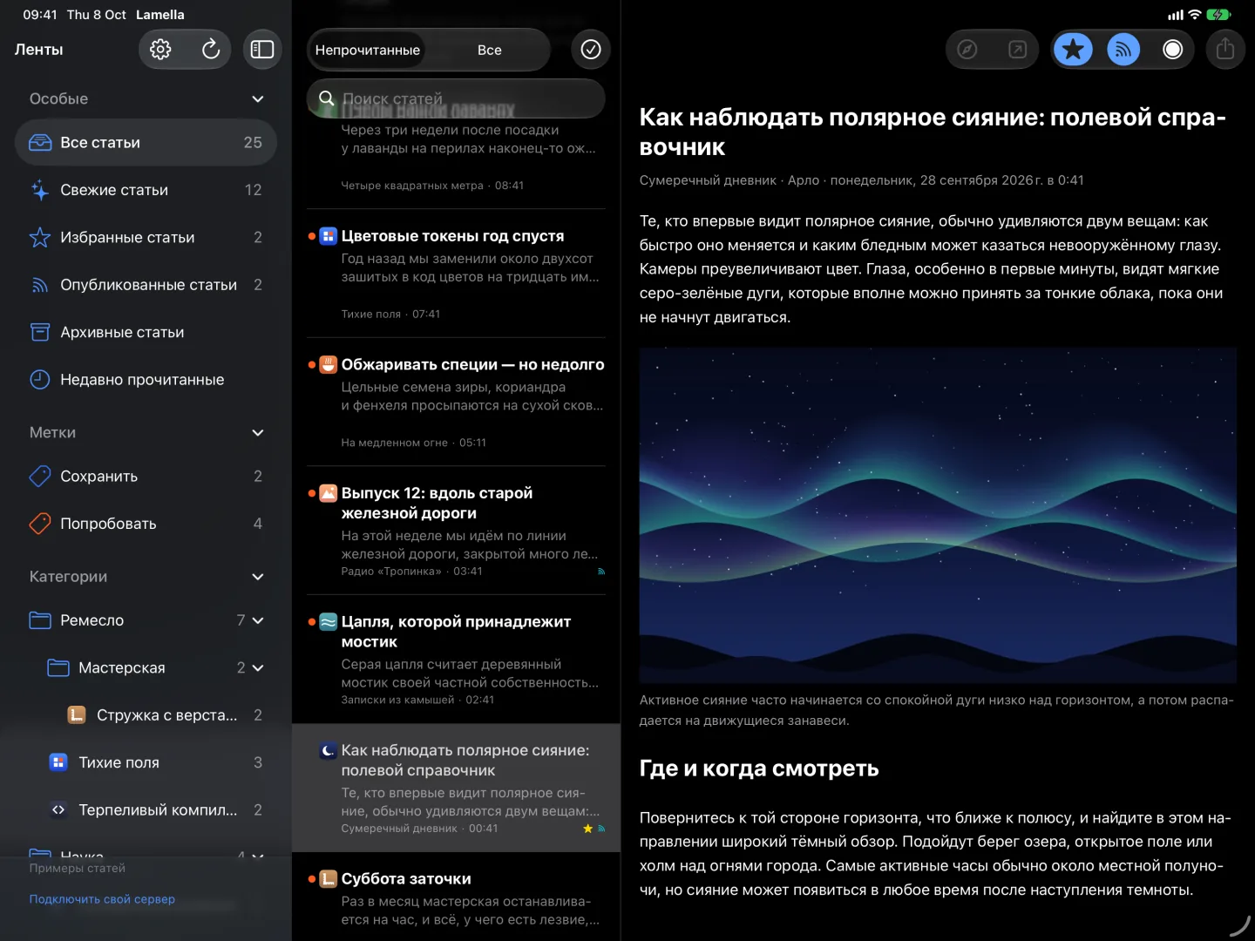Toggle sidebar panel layout icon
Image resolution: width=1255 pixels, height=941 pixels.
pyautogui.click(x=262, y=50)
